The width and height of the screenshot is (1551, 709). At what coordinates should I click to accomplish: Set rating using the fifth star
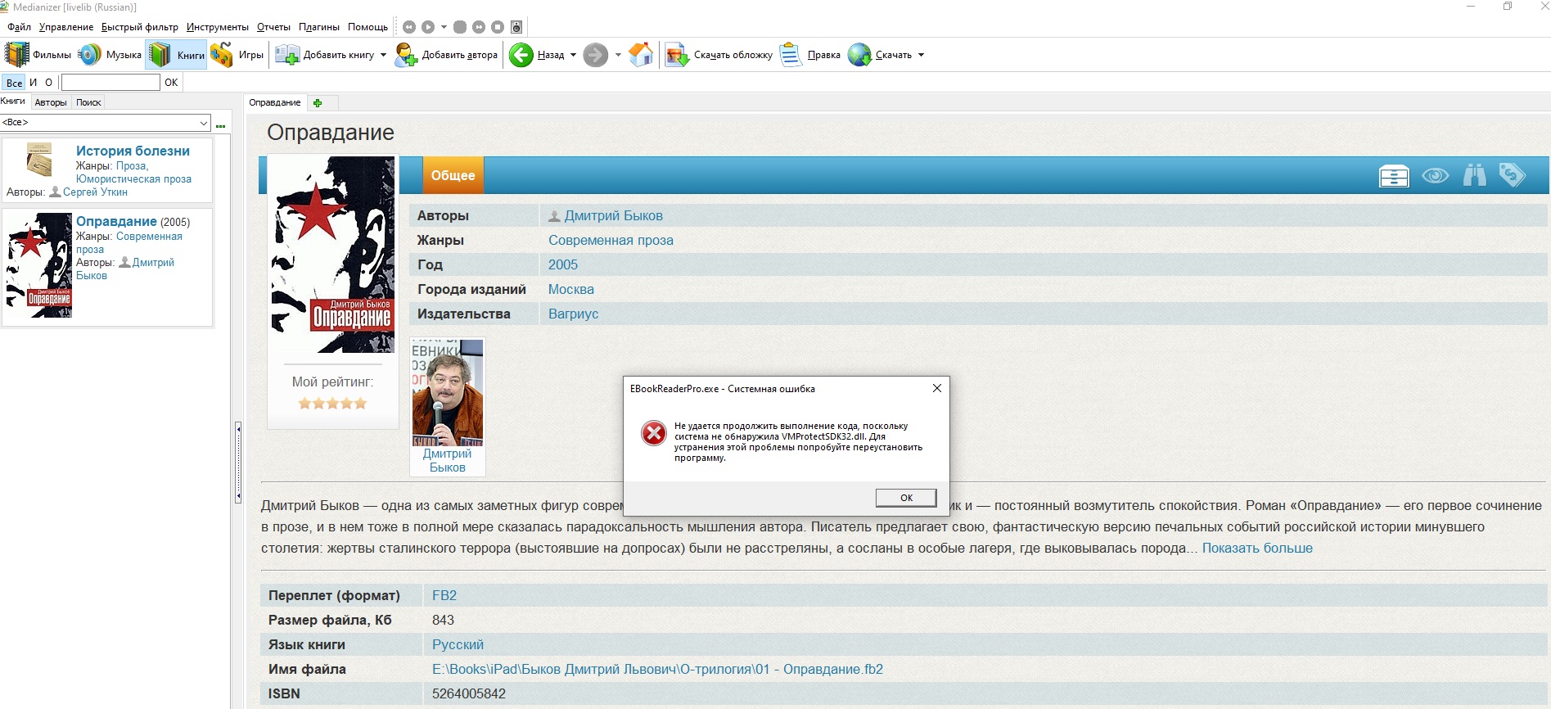360,403
